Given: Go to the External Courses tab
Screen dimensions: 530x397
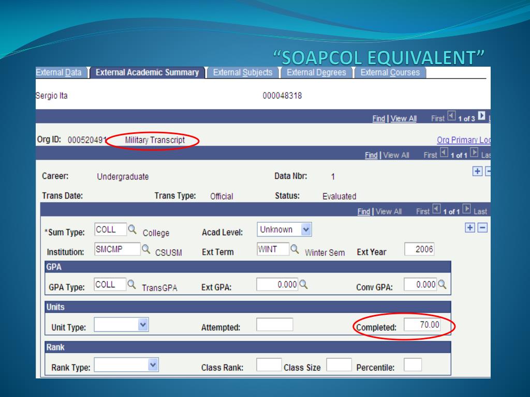Looking at the screenshot, I should tap(390, 72).
